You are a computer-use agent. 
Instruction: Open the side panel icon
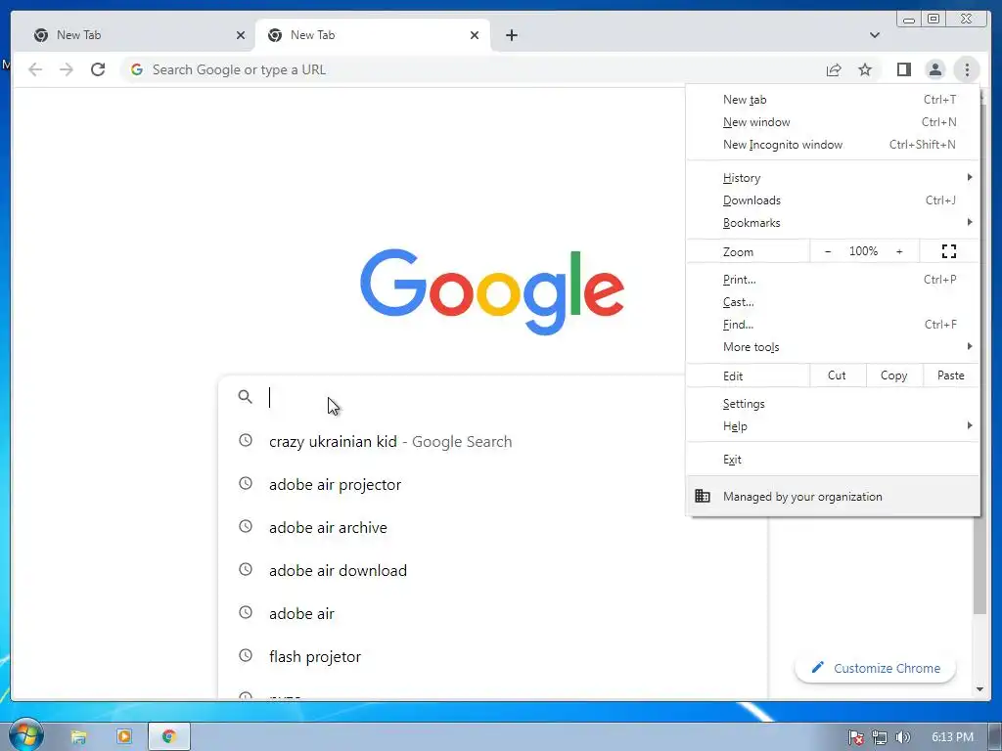click(x=903, y=69)
